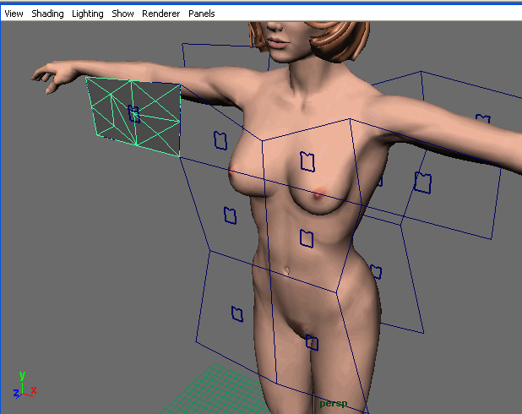Open the Panels menu

201,14
